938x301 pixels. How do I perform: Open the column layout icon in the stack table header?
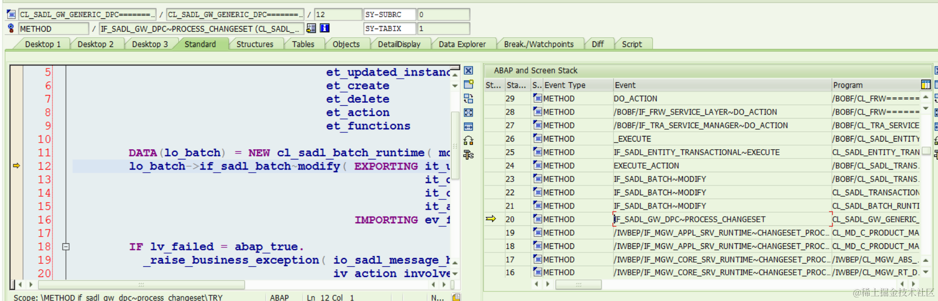coord(925,85)
